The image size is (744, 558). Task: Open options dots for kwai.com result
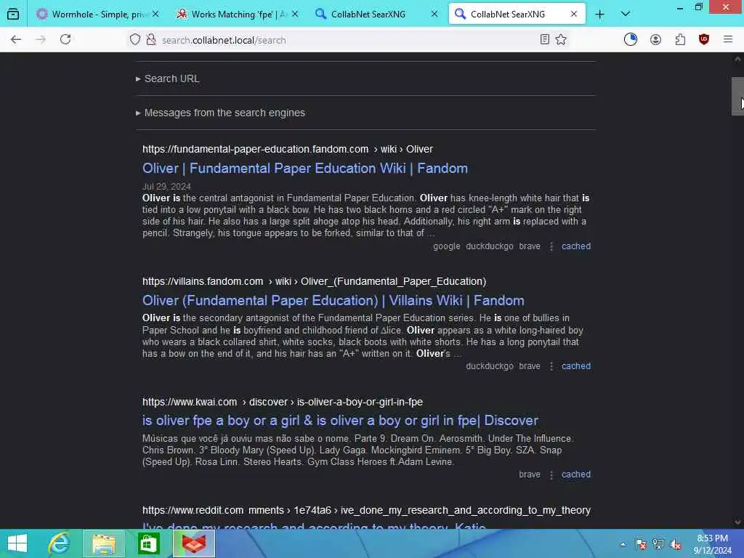[551, 475]
